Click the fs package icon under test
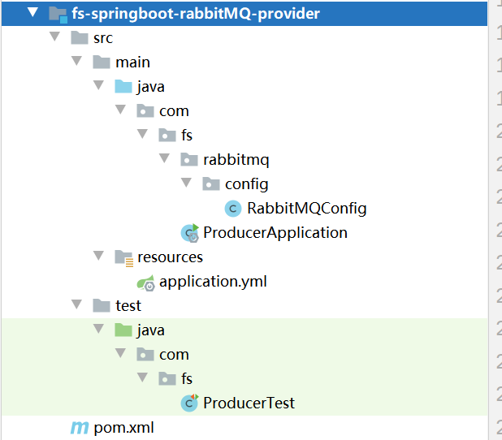Viewport: 502px width, 440px height. click(x=167, y=378)
